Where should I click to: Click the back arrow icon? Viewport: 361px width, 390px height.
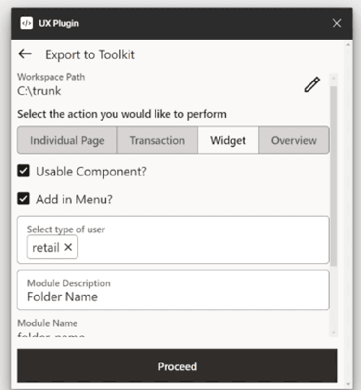coord(25,54)
